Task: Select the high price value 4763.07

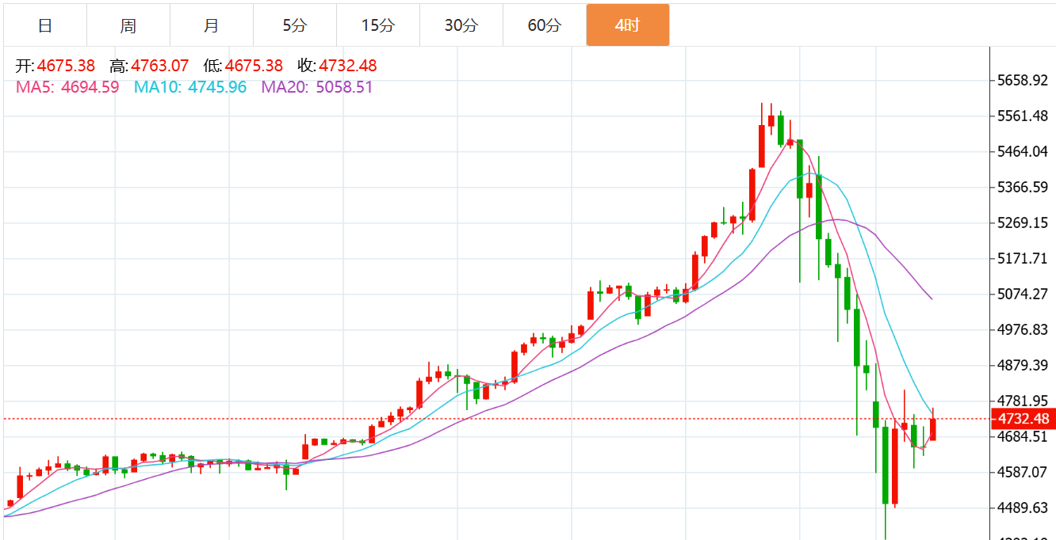Action: [159, 67]
